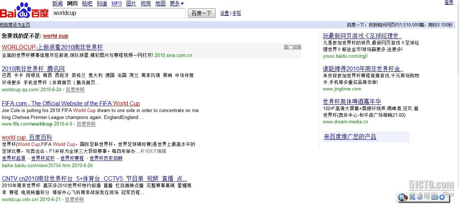The height and width of the screenshot is (204, 459).
Task: Click the youxi.baidu.com/zqjl/ URL text
Action: (345, 56)
